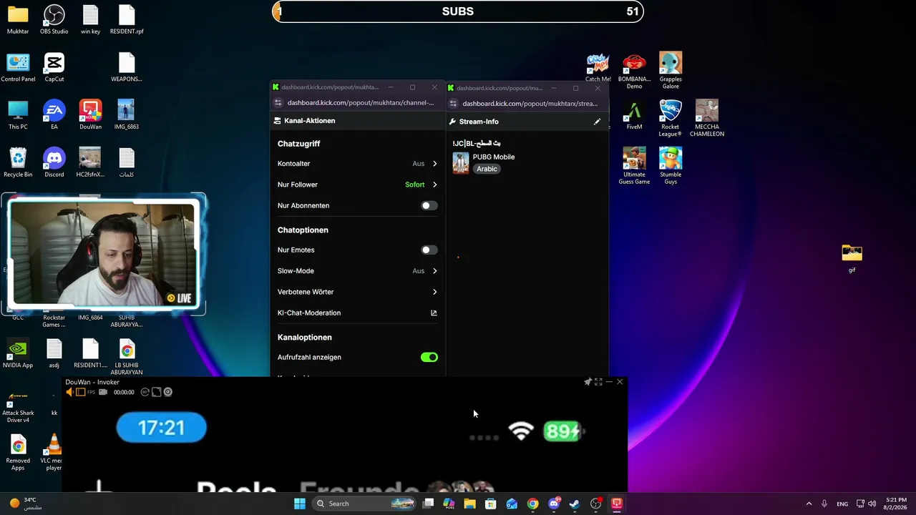
Task: Rotate the DouWan mirrored screen 90°
Action: point(145,392)
